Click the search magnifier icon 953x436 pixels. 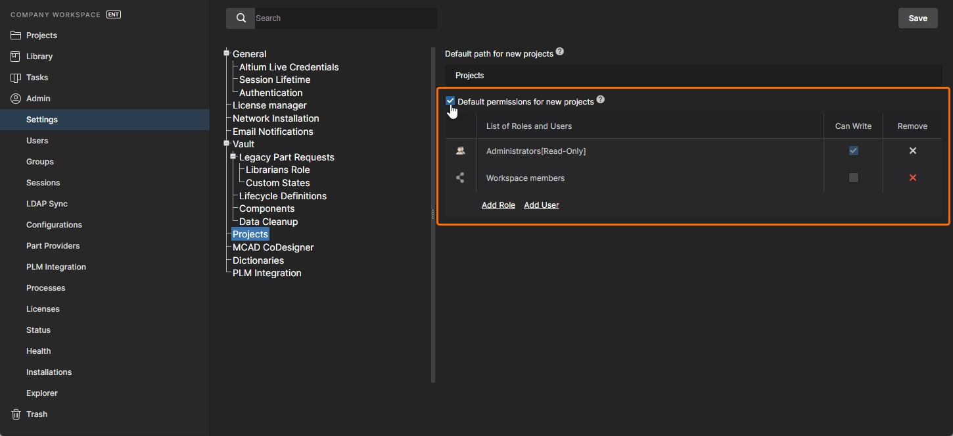241,18
